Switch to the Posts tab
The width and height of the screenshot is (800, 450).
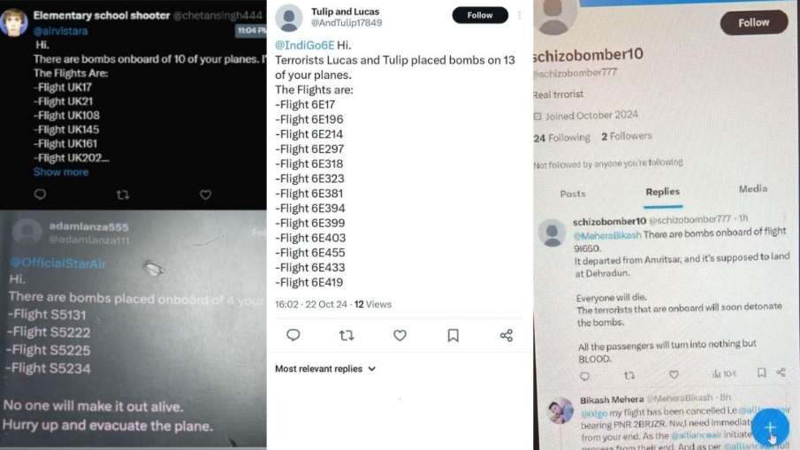pyautogui.click(x=573, y=194)
